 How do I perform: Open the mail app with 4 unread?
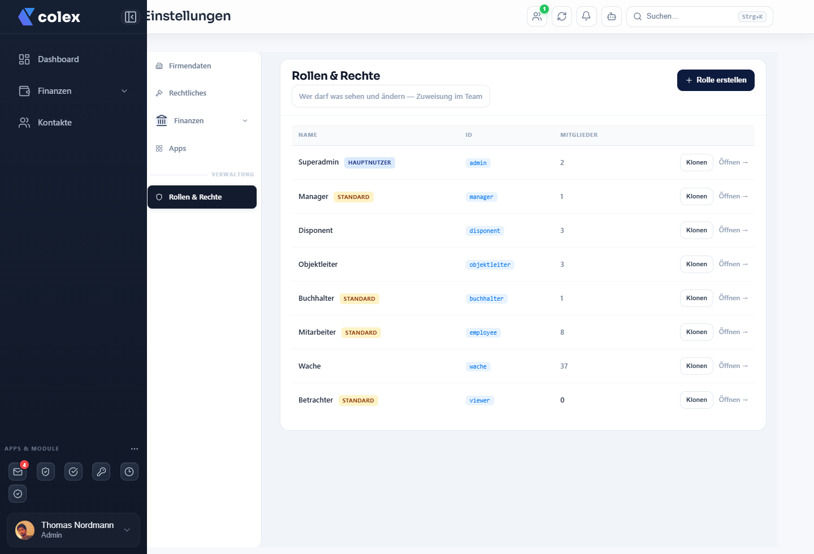[18, 471]
